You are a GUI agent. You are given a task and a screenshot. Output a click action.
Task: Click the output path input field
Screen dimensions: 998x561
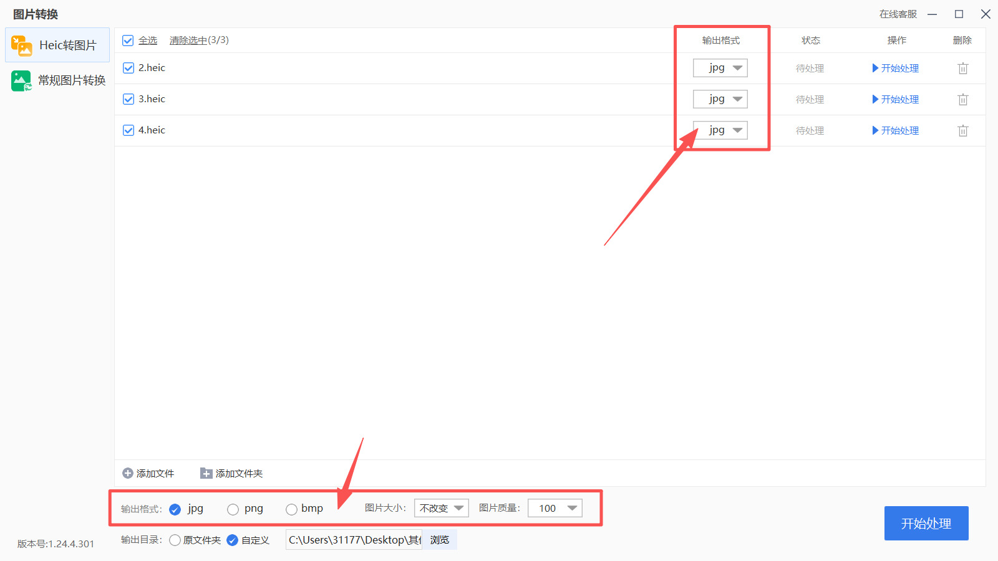(x=354, y=540)
